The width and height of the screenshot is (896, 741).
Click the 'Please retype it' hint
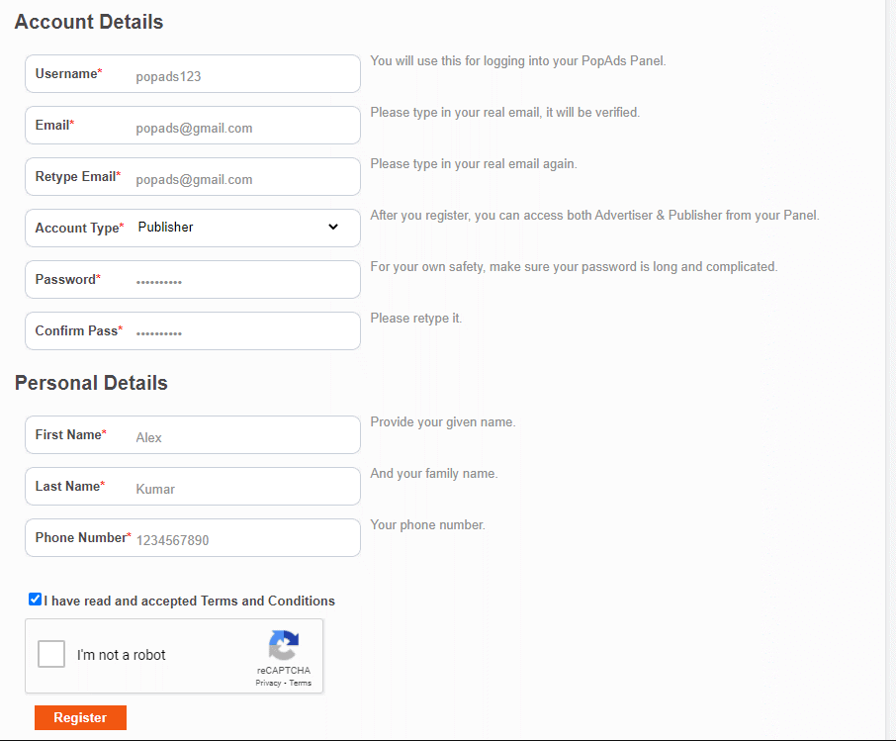416,319
